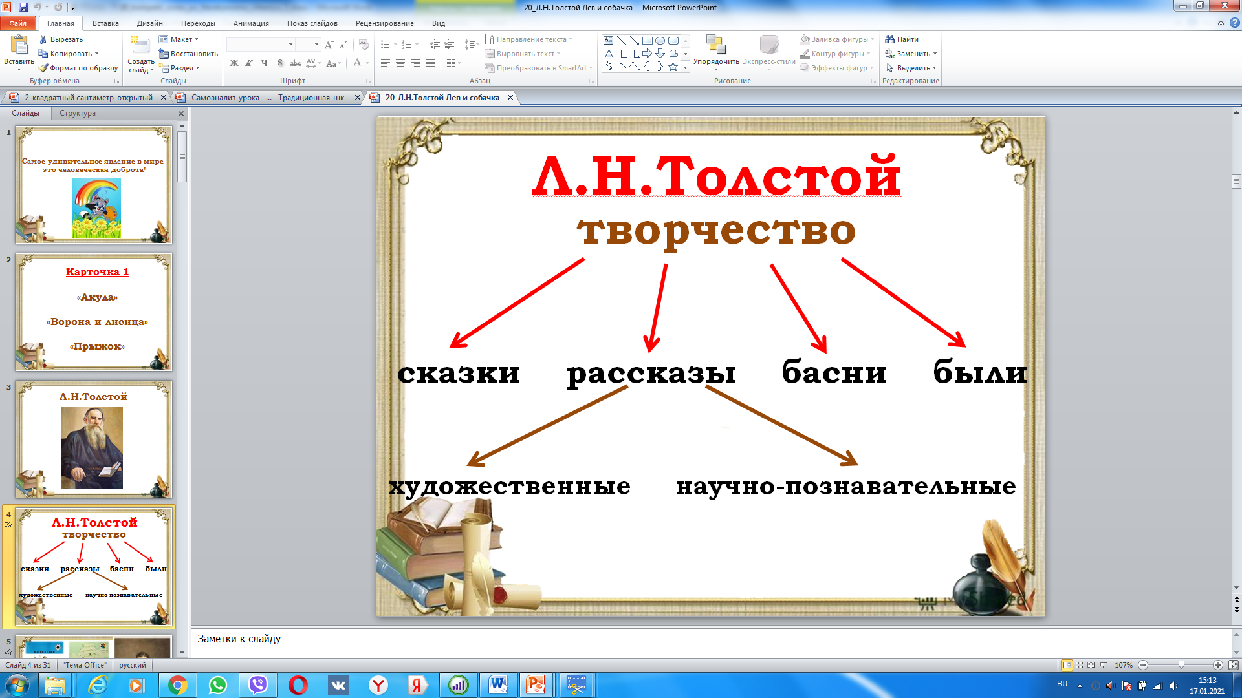
Task: Click the language indicator русский in status bar
Action: pos(133,665)
